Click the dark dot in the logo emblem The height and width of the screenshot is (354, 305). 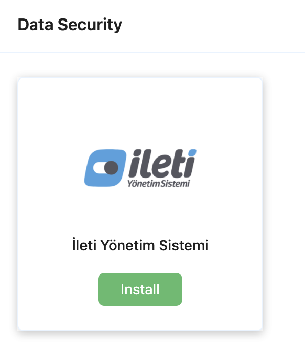pyautogui.click(x=111, y=168)
